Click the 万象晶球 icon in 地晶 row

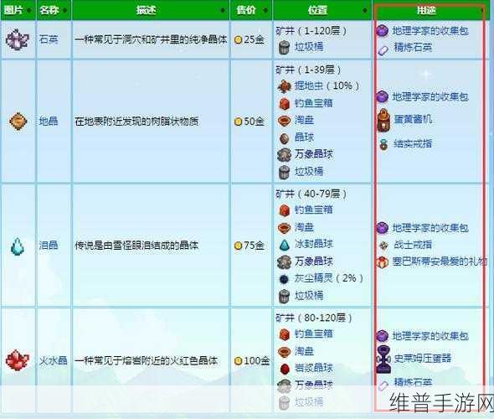[284, 154]
